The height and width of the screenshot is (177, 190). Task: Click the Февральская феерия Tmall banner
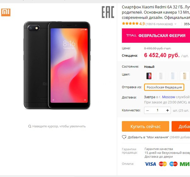[x=156, y=36]
